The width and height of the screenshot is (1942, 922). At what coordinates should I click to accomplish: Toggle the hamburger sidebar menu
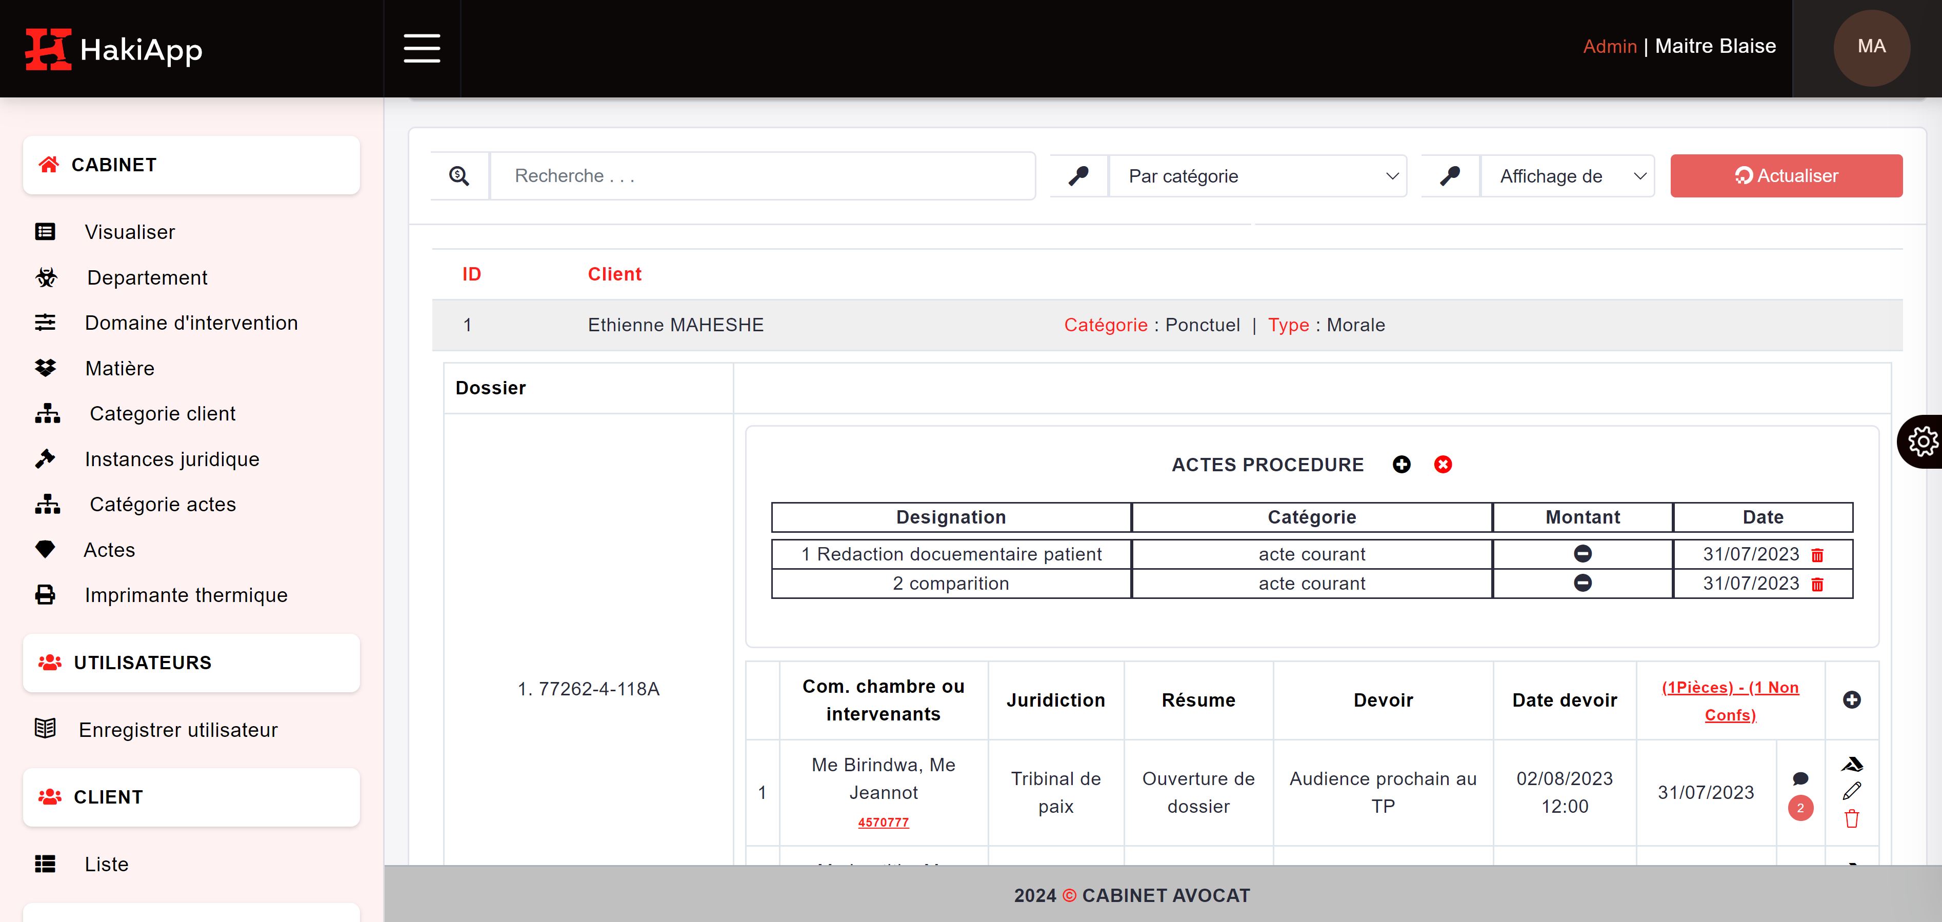422,48
